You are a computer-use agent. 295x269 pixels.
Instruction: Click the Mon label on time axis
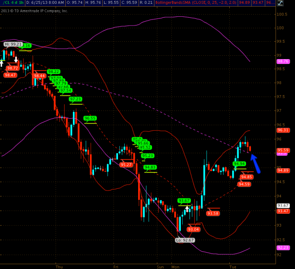click(176, 267)
